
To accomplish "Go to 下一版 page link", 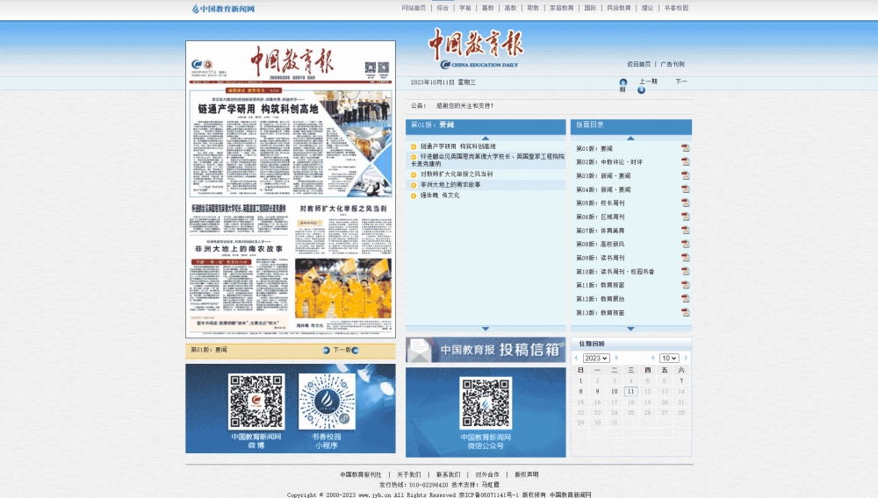I will point(342,350).
